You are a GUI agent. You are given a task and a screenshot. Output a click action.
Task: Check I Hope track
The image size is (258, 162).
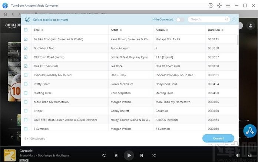pyautogui.click(x=26, y=111)
